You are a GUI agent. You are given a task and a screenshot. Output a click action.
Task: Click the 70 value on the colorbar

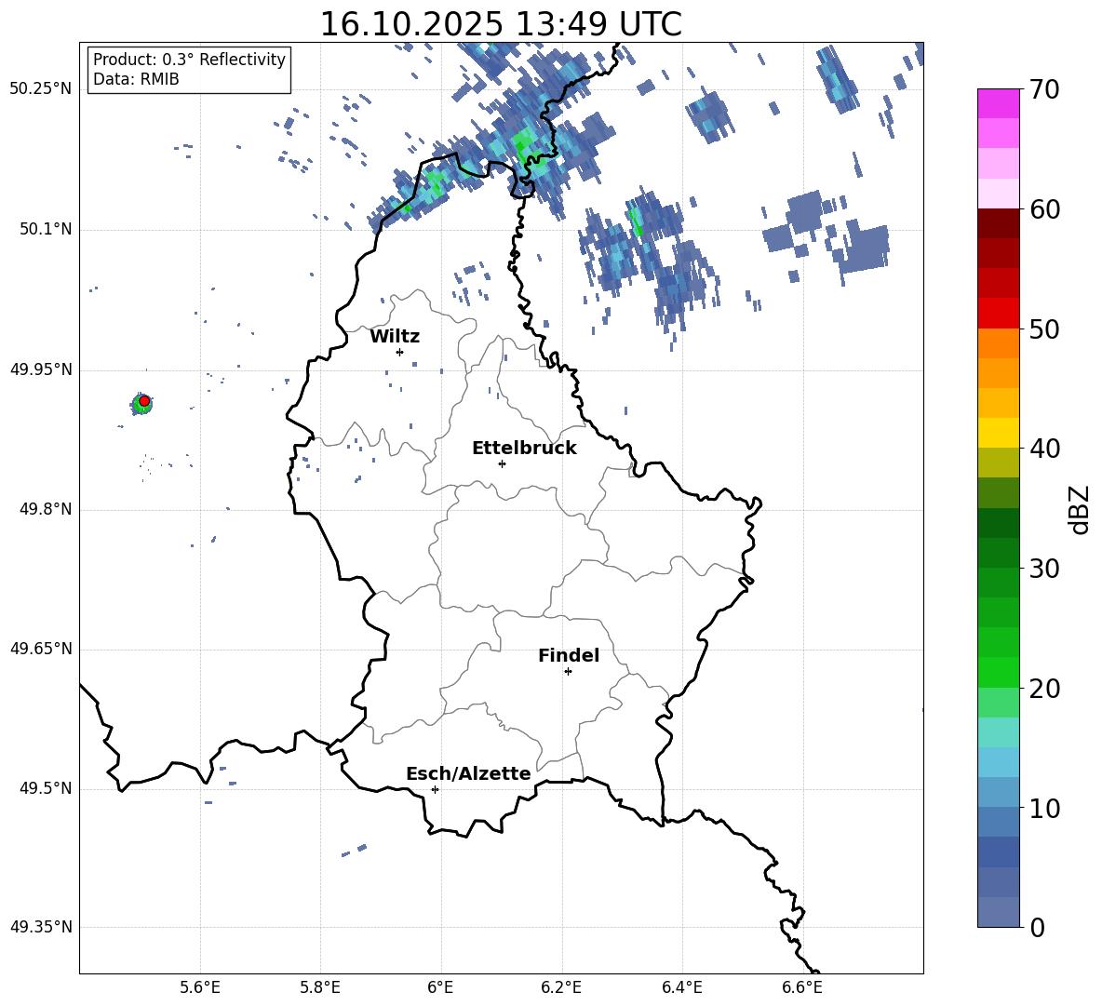pos(1044,89)
